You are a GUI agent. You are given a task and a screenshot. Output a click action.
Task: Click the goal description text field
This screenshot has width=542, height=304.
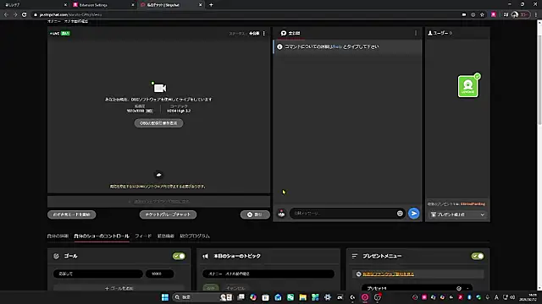click(x=98, y=274)
